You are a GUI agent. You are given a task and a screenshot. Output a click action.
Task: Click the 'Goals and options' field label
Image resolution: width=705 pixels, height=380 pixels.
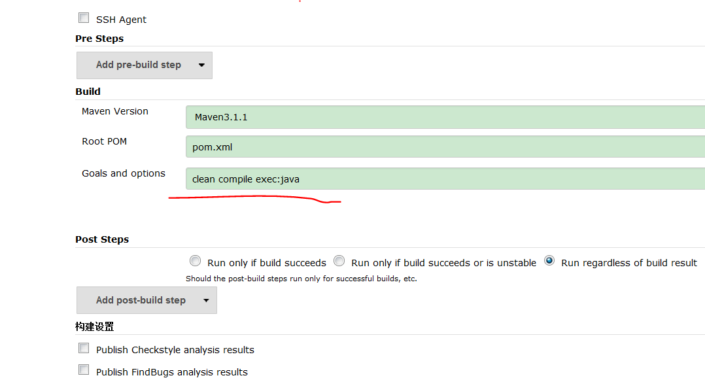124,173
